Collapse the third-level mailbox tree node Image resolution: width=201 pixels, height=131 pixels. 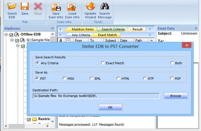pyautogui.click(x=18, y=46)
